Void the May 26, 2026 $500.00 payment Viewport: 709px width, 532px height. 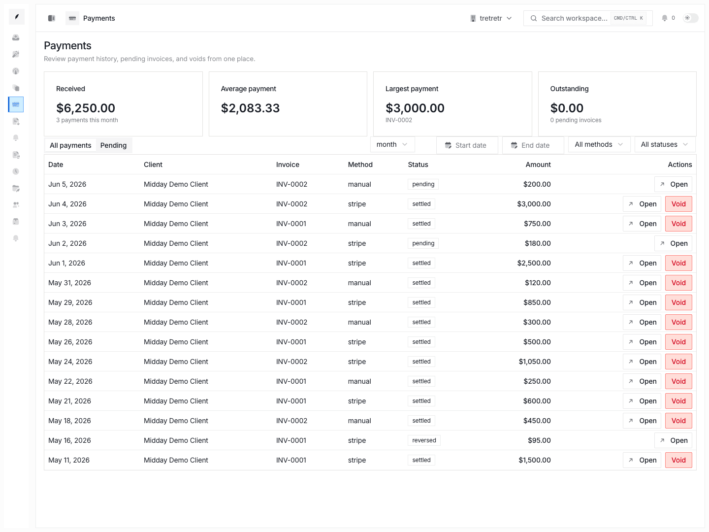pos(678,342)
